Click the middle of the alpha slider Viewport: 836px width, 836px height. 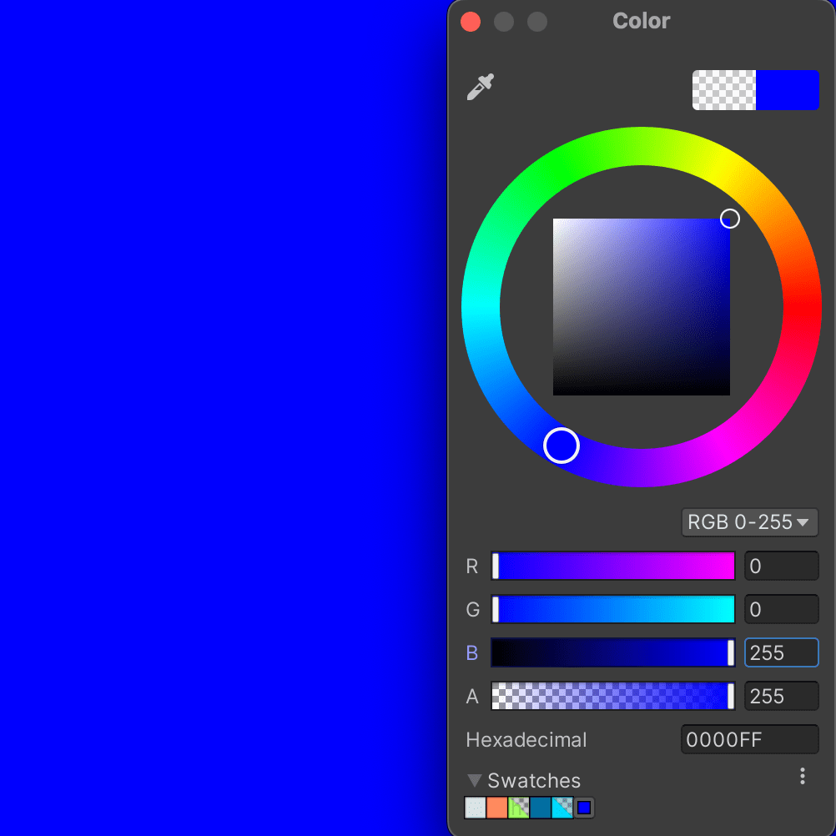613,697
